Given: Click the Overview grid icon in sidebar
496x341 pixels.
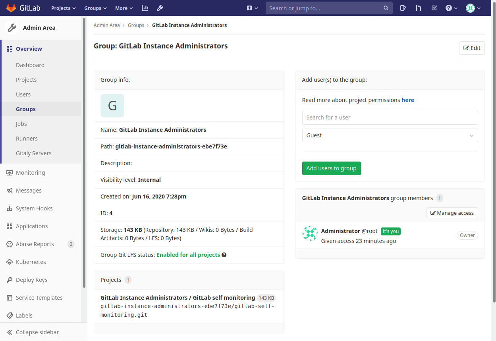Looking at the screenshot, I should click(x=10, y=49).
